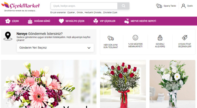This screenshot has width=197, height=108.
Task: Open the pink gerbera bouquet banner
Action: point(49,84)
